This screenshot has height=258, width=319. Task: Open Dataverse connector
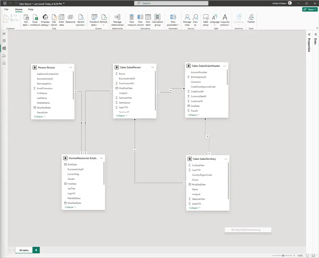71,19
